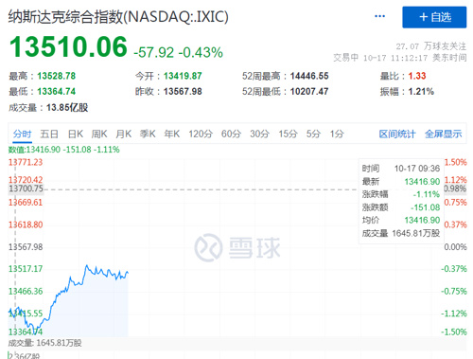This screenshot has height=359, width=473.
Task: Choose the 30分 interval tab
Action: [x=259, y=134]
